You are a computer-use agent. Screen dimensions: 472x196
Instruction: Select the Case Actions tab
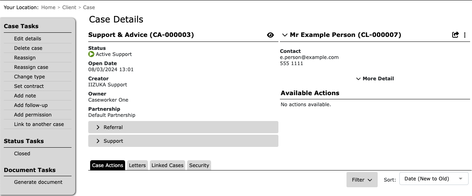click(108, 165)
